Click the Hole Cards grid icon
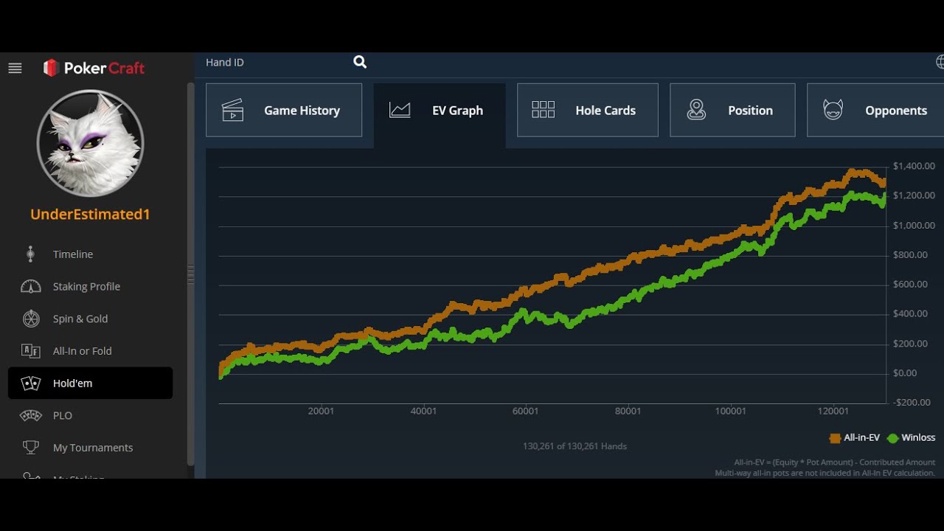Image resolution: width=944 pixels, height=531 pixels. (x=543, y=110)
